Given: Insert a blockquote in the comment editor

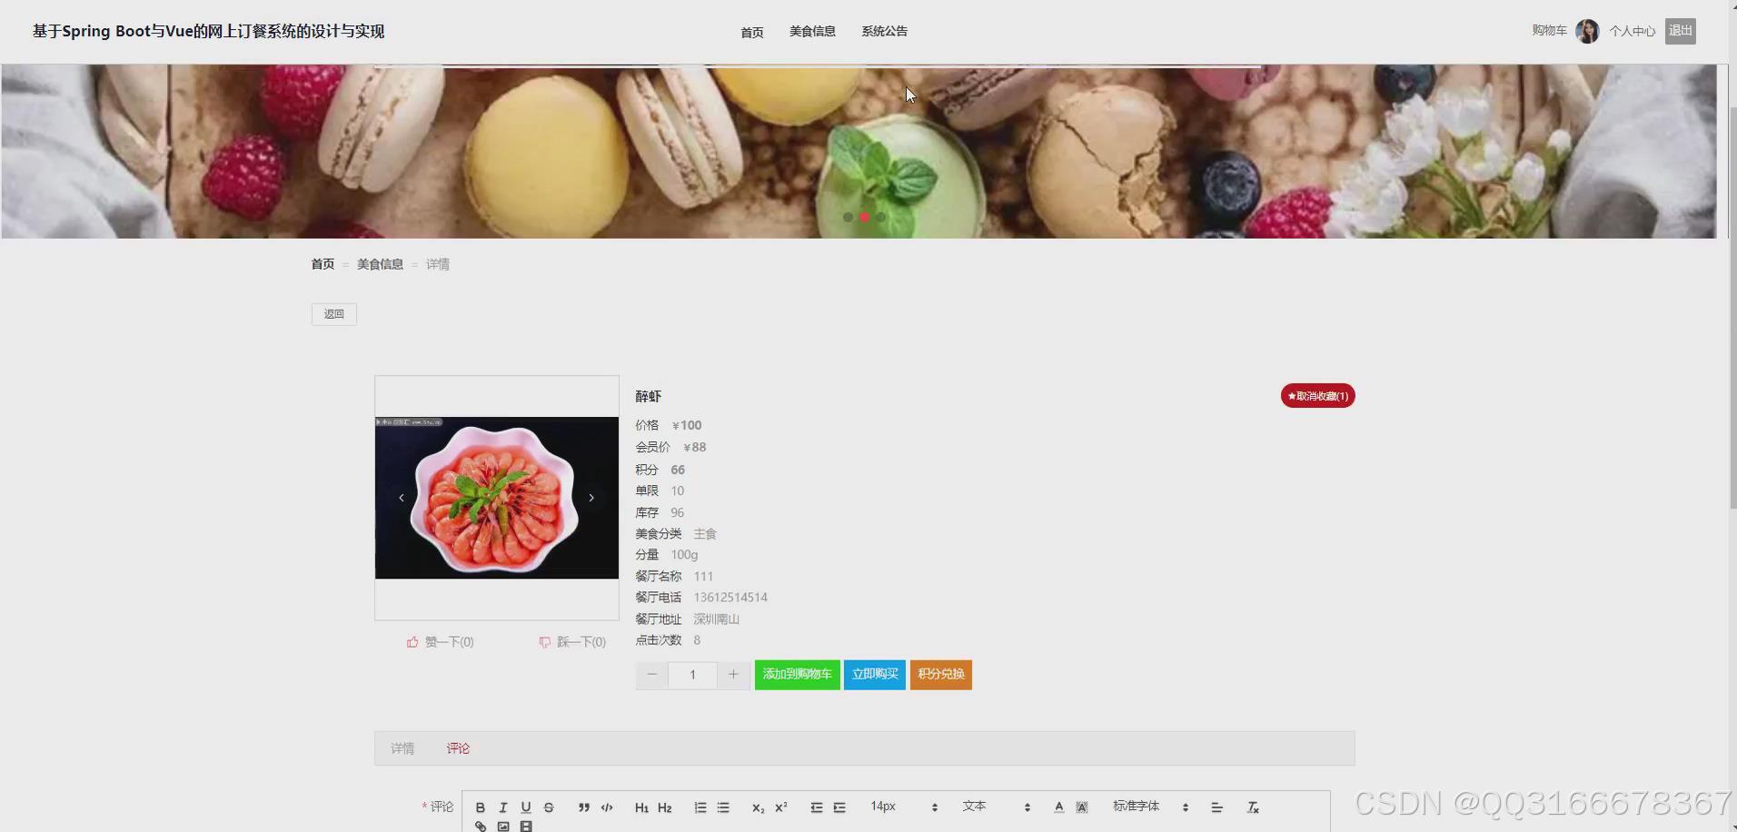Looking at the screenshot, I should [x=583, y=807].
